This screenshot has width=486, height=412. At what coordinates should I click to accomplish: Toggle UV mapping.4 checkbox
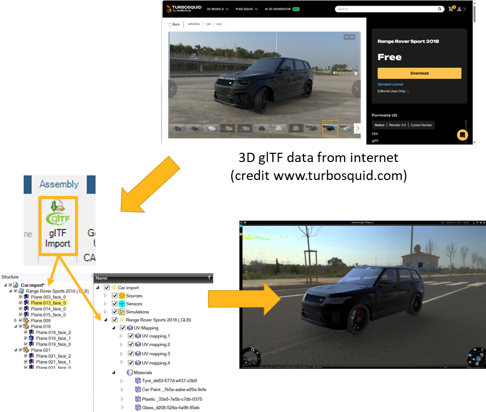click(x=131, y=363)
